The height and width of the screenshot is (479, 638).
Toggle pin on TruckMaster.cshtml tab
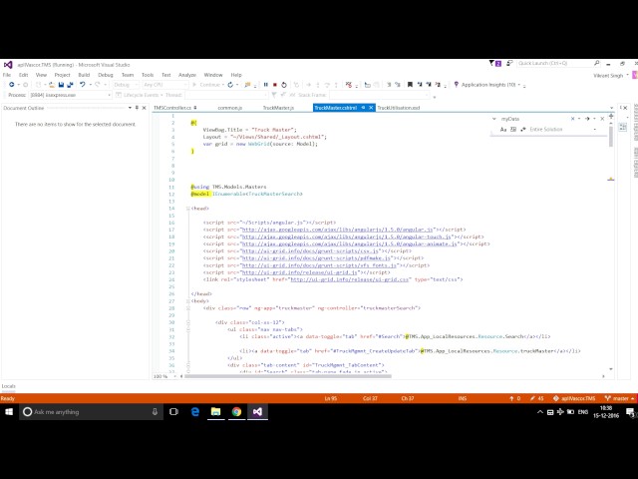[x=363, y=108]
